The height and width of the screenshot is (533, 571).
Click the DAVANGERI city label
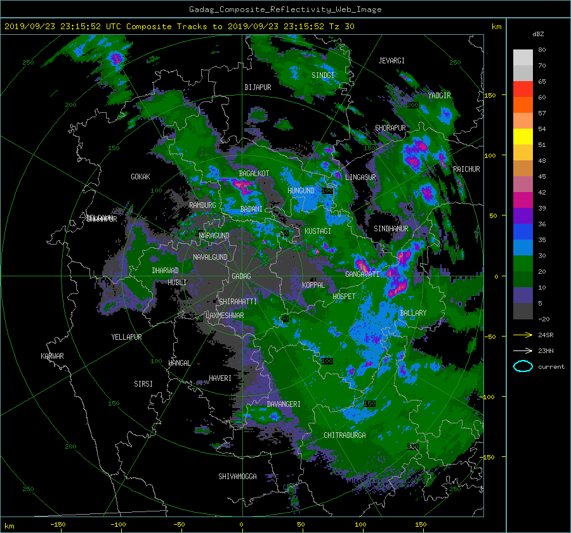point(284,404)
